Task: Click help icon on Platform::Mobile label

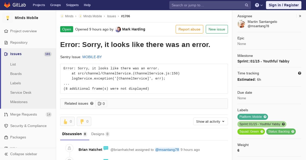Action: tap(265, 117)
